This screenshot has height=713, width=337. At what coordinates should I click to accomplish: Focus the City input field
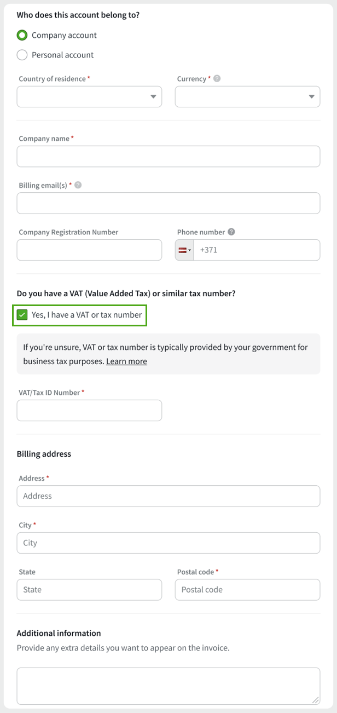[x=168, y=543]
